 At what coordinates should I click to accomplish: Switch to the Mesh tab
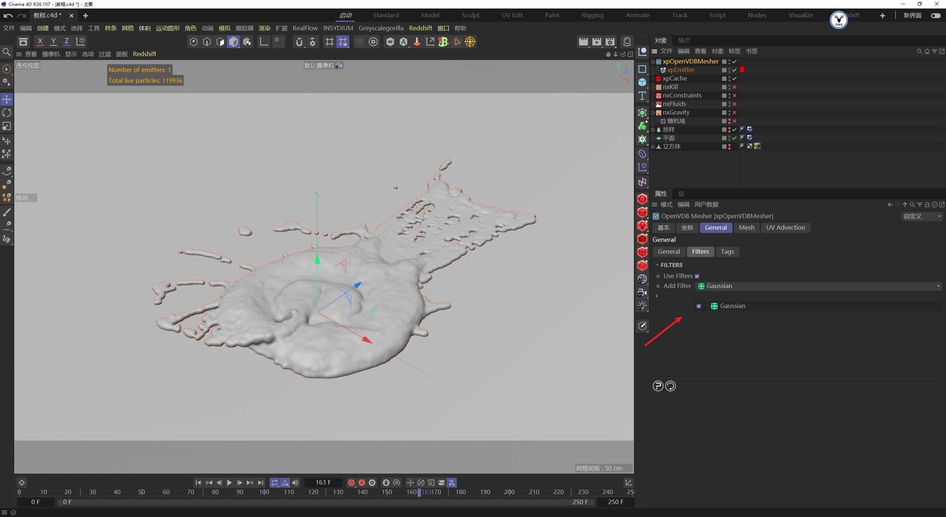746,227
